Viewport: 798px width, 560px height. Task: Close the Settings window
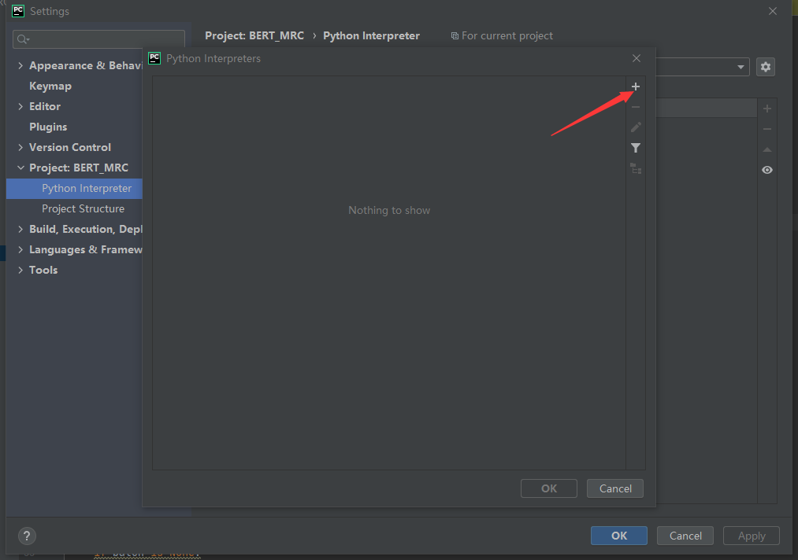773,11
